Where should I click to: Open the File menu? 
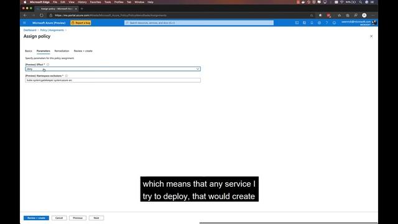pos(55,2)
